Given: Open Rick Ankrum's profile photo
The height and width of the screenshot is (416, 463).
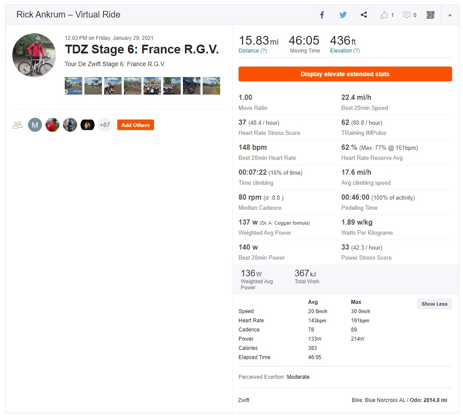Looking at the screenshot, I should tap(34, 55).
